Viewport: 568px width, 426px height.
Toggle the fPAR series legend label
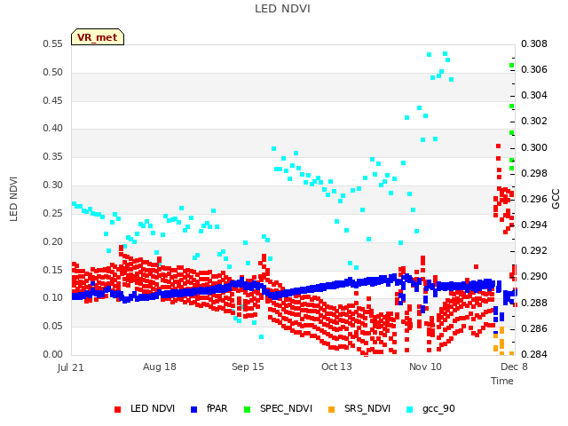tap(217, 408)
